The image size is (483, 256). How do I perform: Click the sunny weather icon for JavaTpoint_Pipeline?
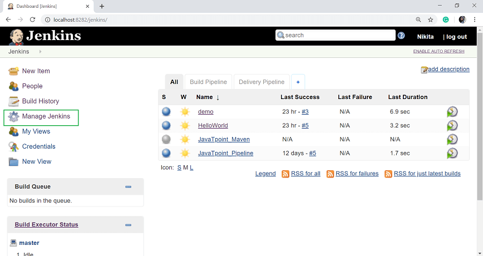[185, 153]
